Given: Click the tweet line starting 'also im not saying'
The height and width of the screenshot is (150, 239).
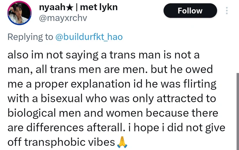Looking at the screenshot, I should click(x=103, y=55).
